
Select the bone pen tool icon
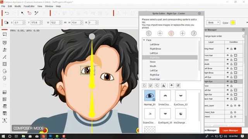(x=36, y=13)
